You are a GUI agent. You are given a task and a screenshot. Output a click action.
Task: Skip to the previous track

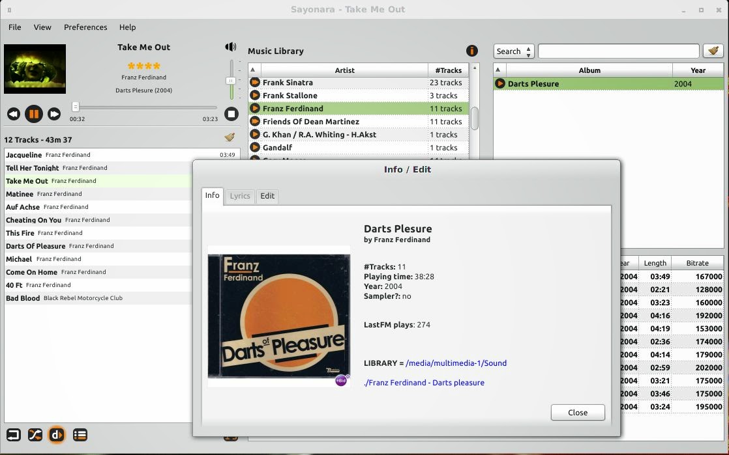tap(14, 114)
